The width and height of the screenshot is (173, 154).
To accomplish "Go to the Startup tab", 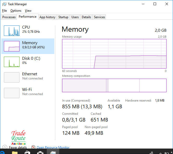I will click(63, 17).
